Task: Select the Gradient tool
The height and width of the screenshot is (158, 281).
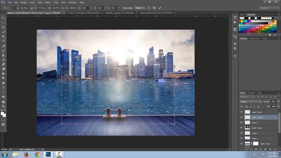Action: [x=3, y=69]
